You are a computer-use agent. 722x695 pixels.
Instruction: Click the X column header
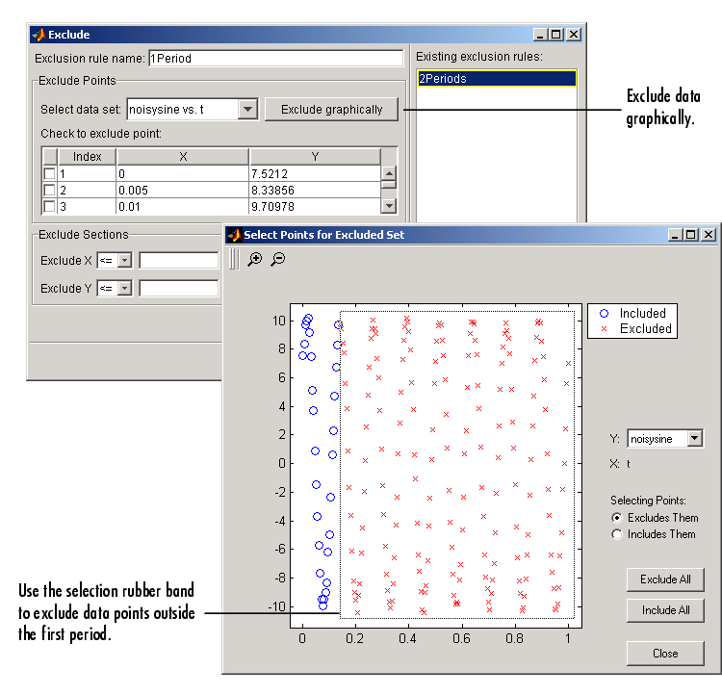(x=183, y=157)
